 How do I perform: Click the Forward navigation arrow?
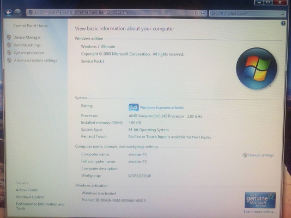(18, 13)
